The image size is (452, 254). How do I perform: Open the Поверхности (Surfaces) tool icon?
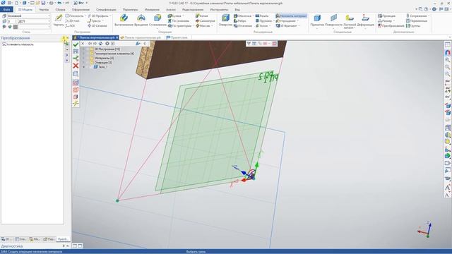coord(333,18)
